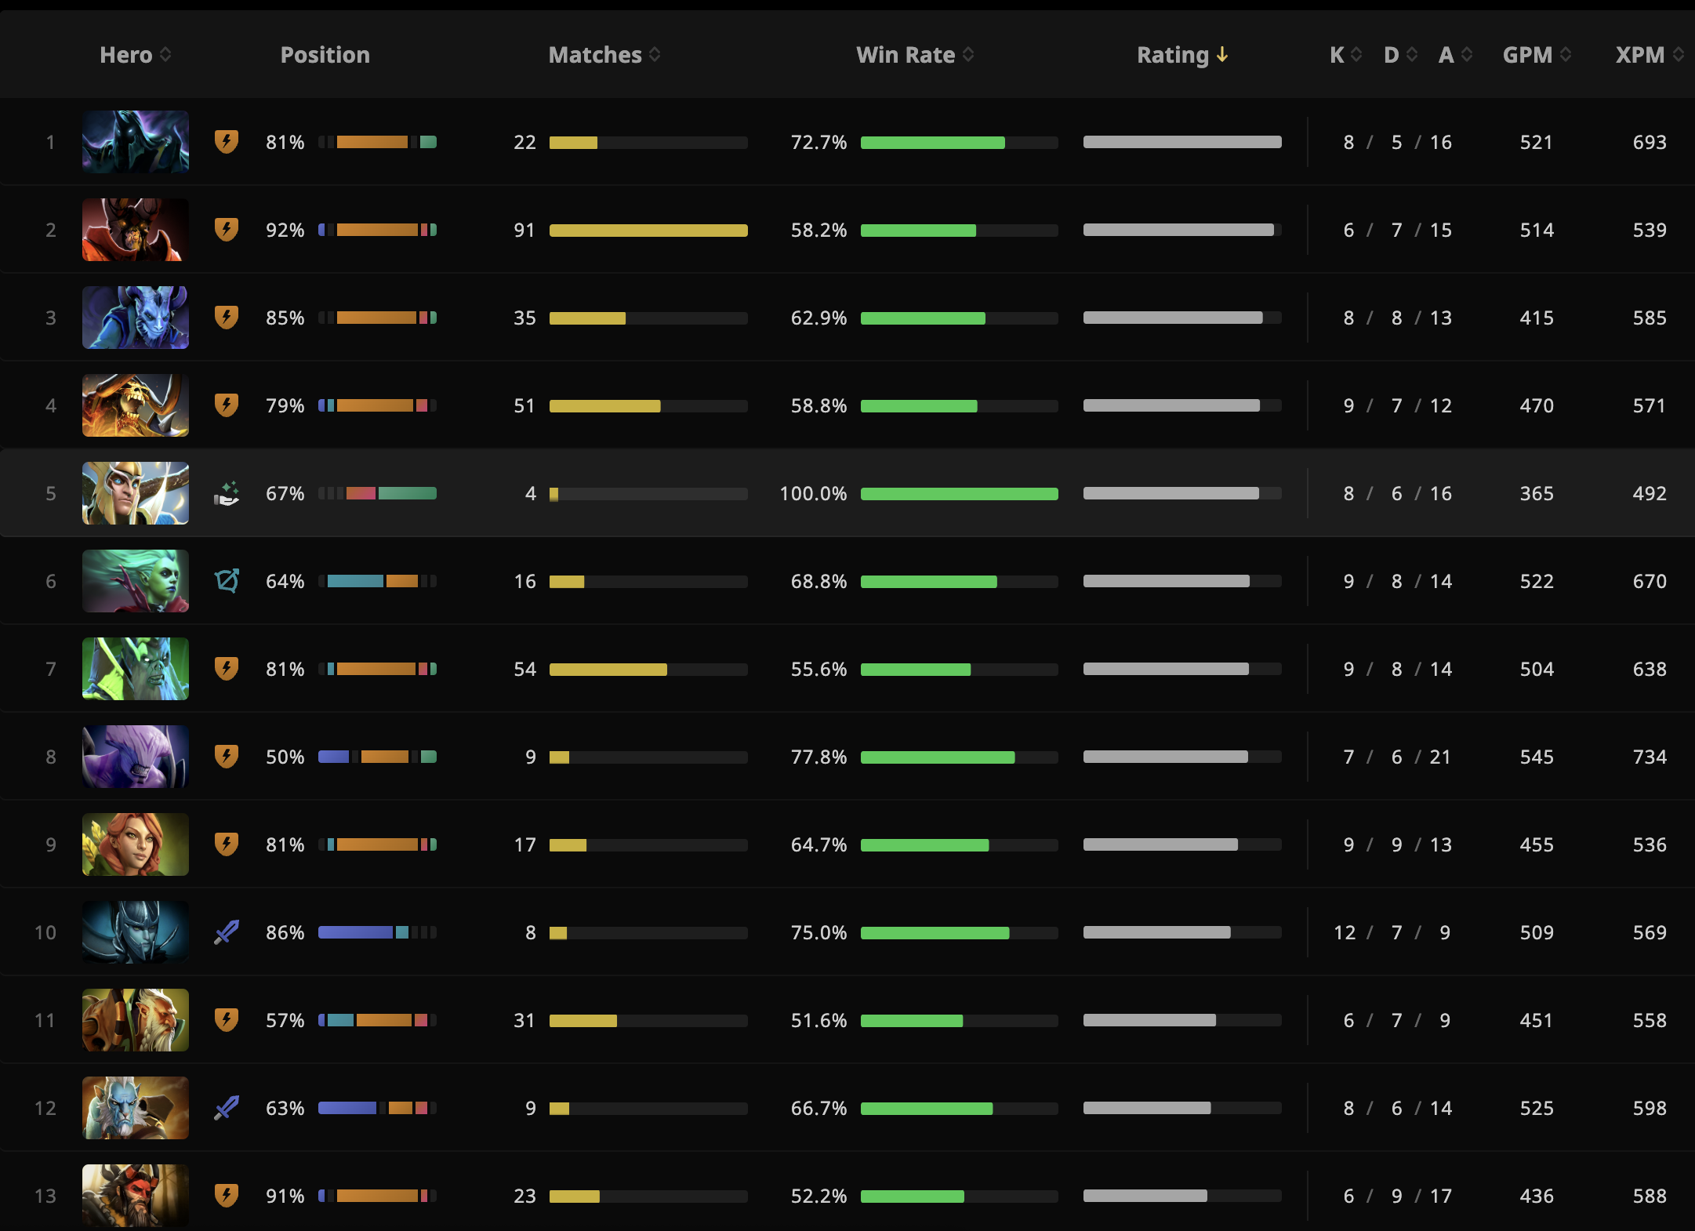The height and width of the screenshot is (1231, 1695).
Task: Sort by the A assists column
Action: click(1455, 55)
